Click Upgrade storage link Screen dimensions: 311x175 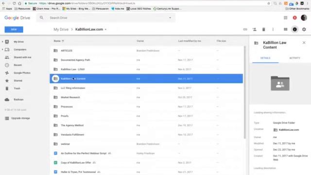point(20,118)
